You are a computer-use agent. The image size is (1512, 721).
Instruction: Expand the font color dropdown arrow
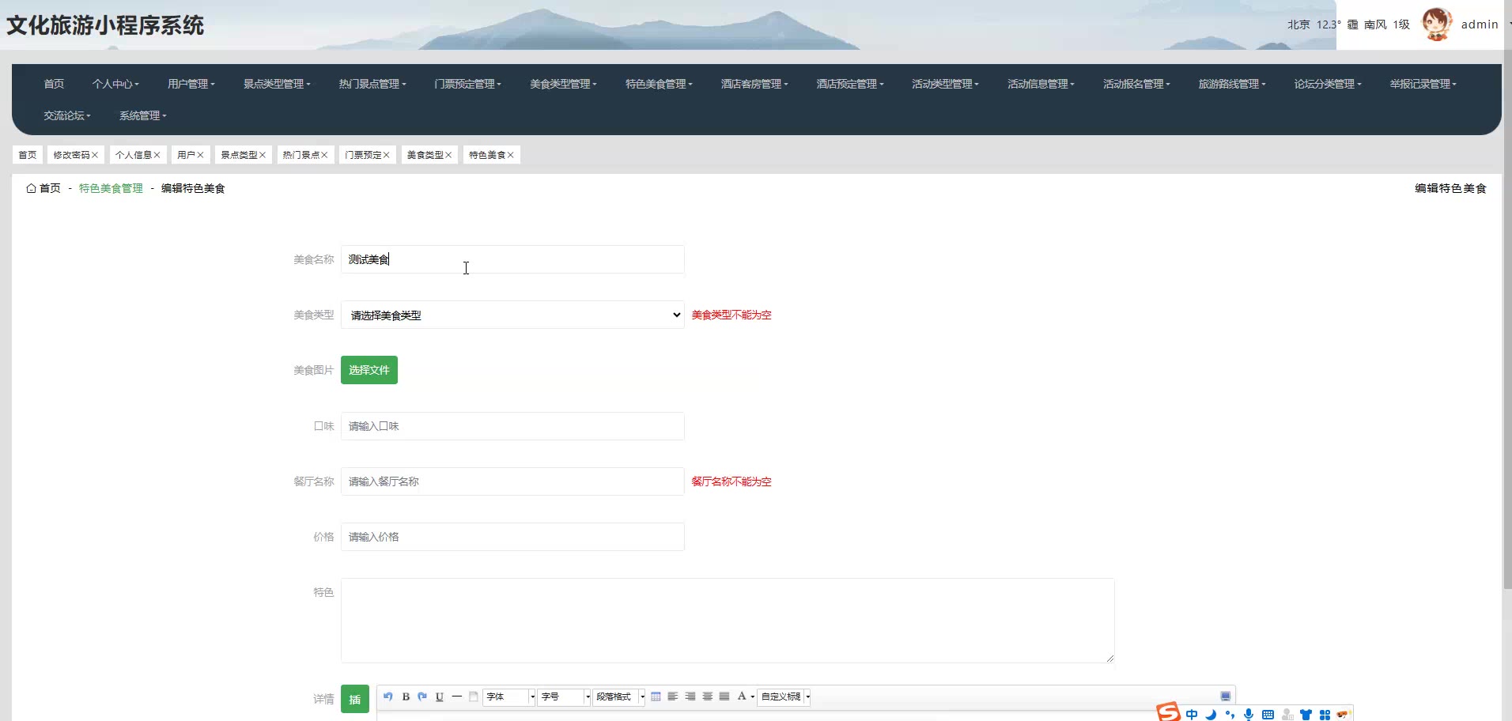pos(752,696)
